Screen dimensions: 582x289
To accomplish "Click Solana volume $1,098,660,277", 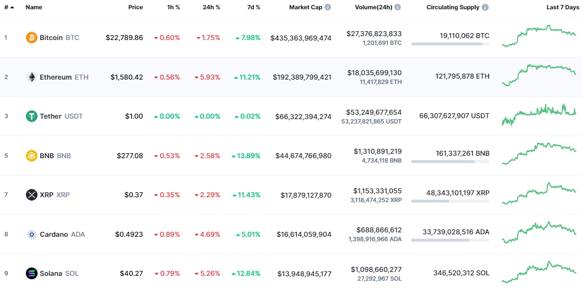I will coord(376,269).
